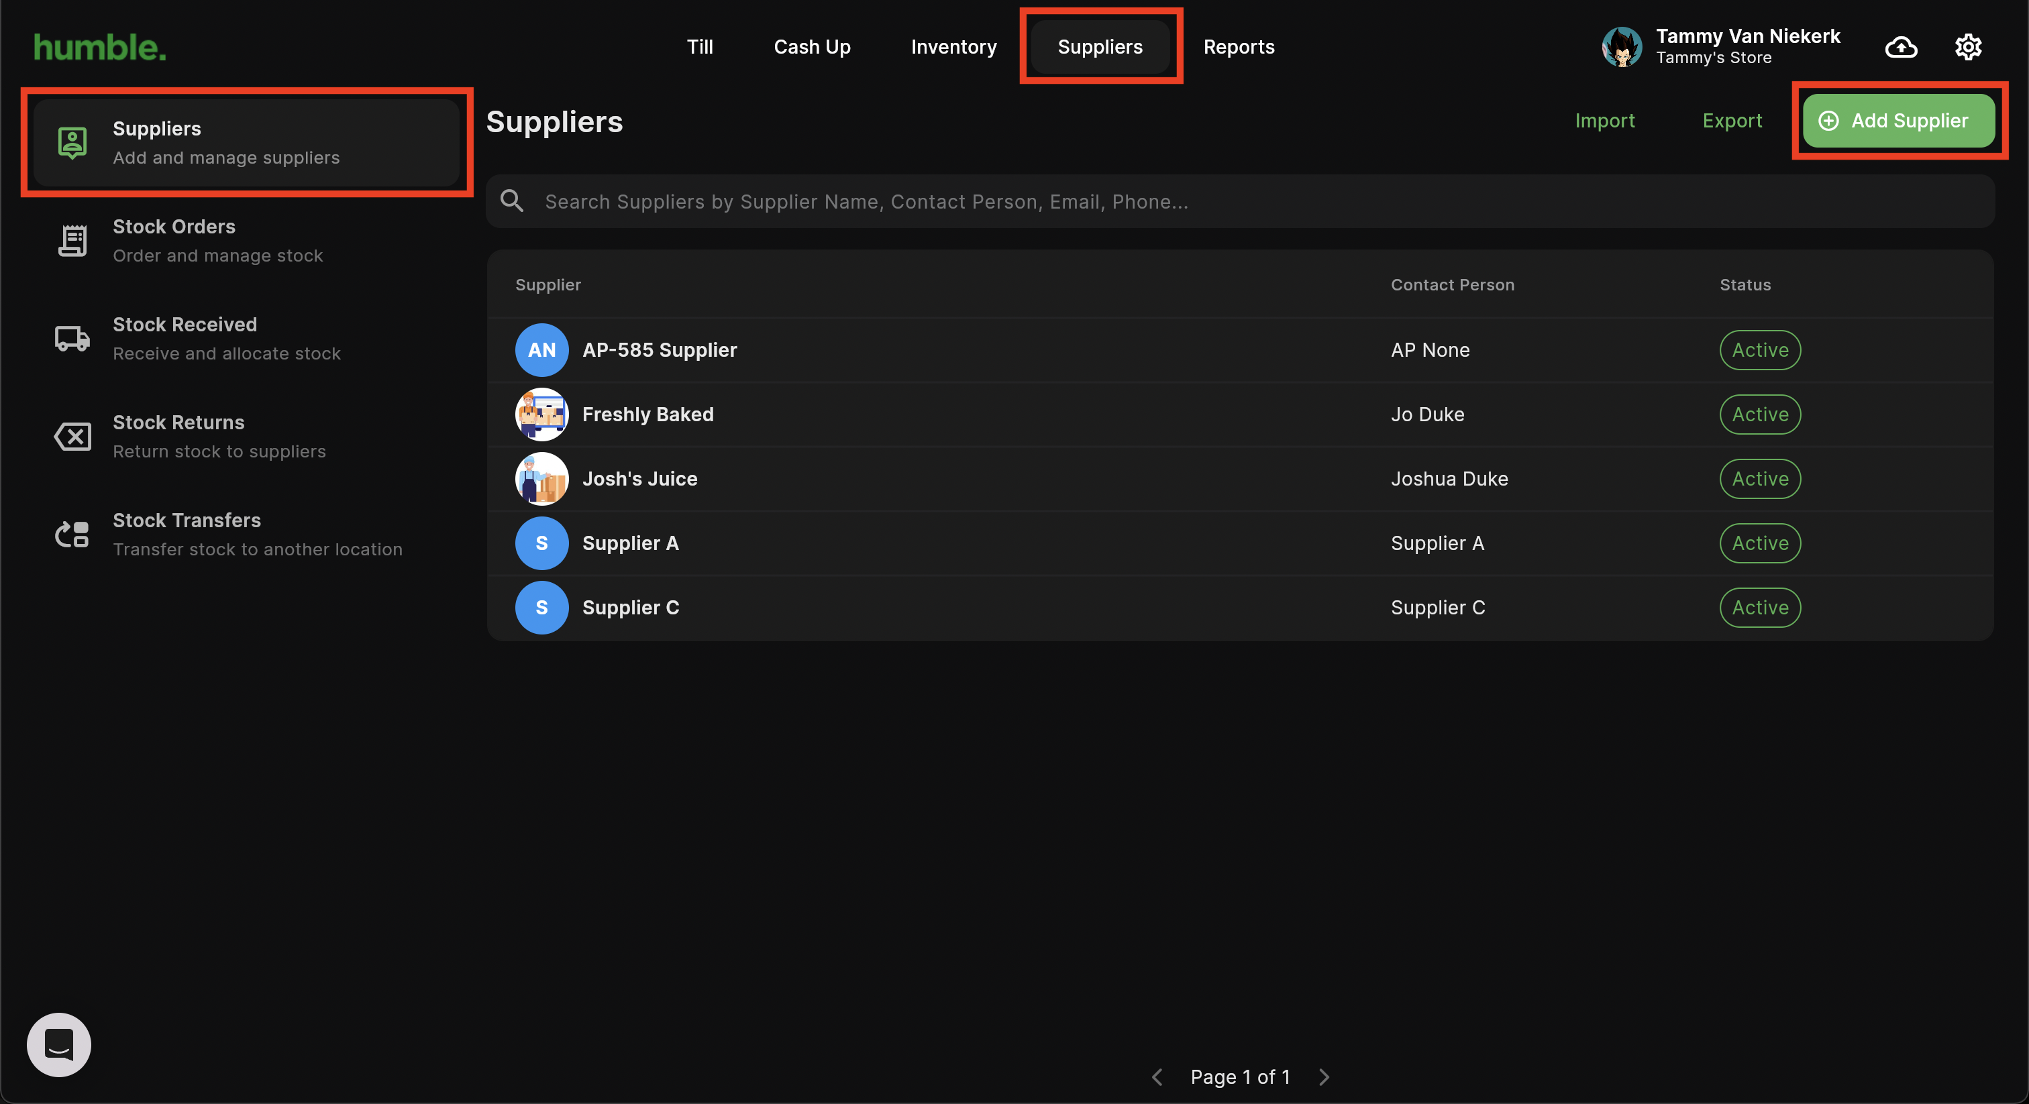2029x1104 pixels.
Task: Select Suppliers in the sidebar
Action: (x=246, y=143)
